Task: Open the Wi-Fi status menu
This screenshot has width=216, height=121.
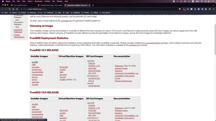Action: tap(201, 1)
